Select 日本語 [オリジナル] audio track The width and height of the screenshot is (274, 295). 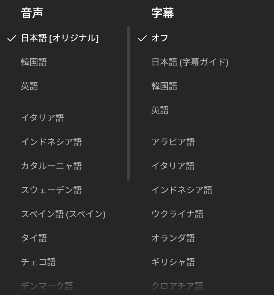click(x=60, y=38)
